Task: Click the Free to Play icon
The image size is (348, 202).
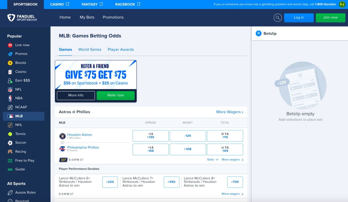Action: 10,160
